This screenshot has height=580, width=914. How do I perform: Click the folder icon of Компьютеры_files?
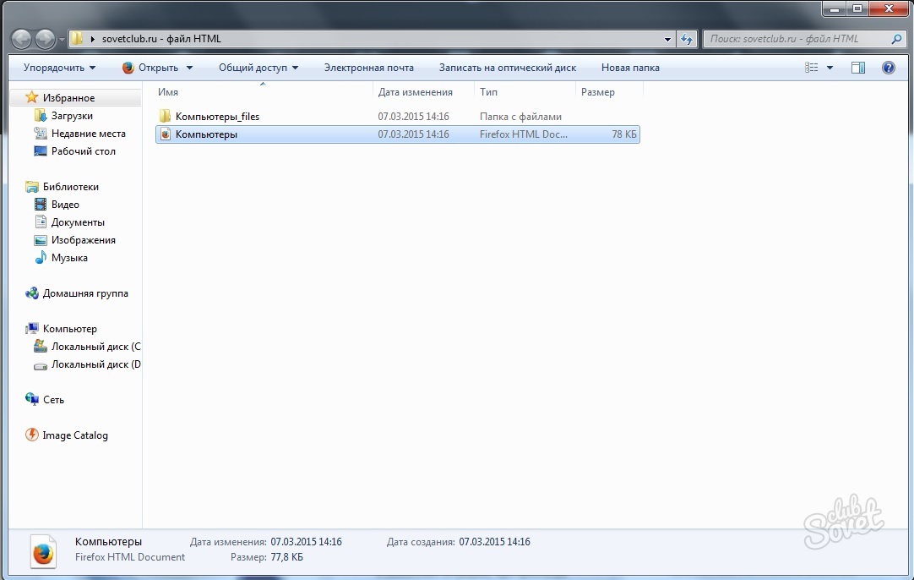point(165,116)
